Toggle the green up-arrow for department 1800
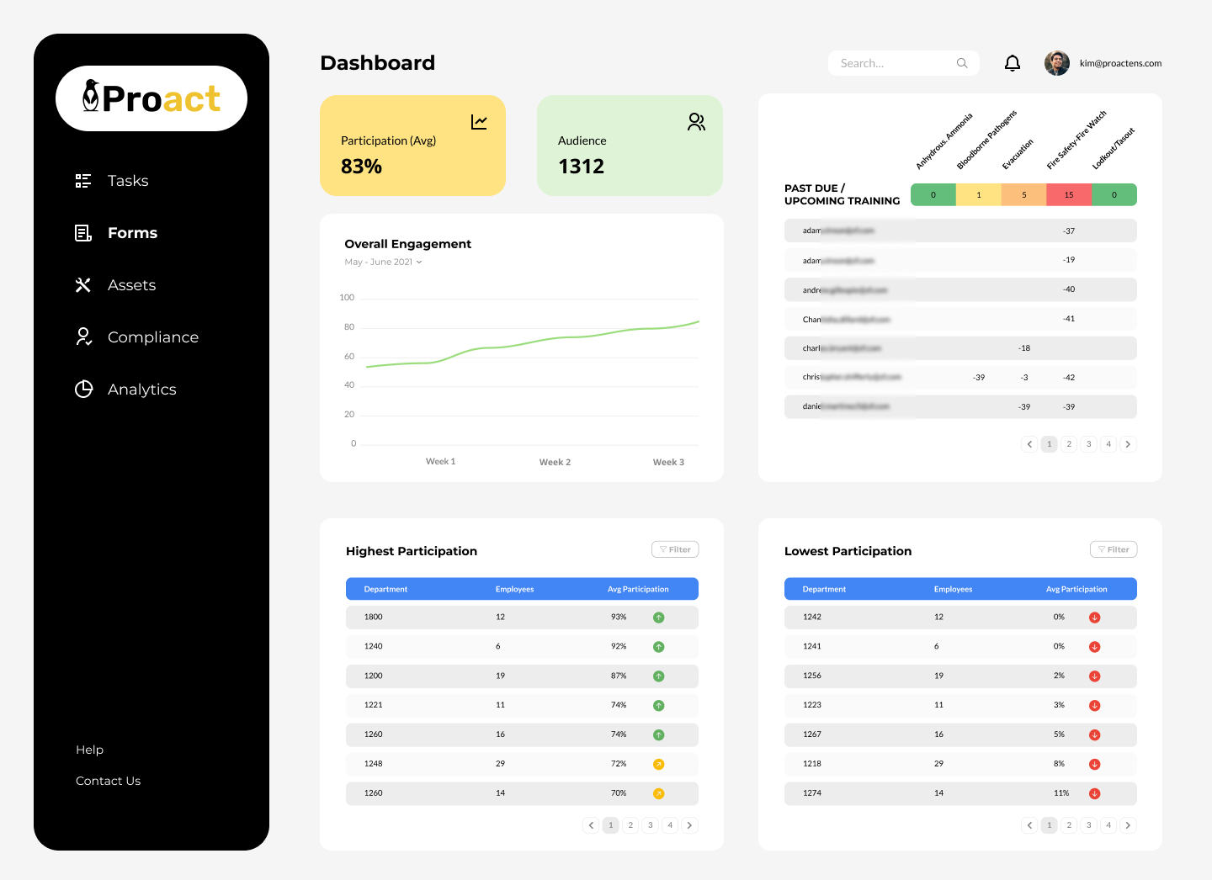 tap(659, 617)
